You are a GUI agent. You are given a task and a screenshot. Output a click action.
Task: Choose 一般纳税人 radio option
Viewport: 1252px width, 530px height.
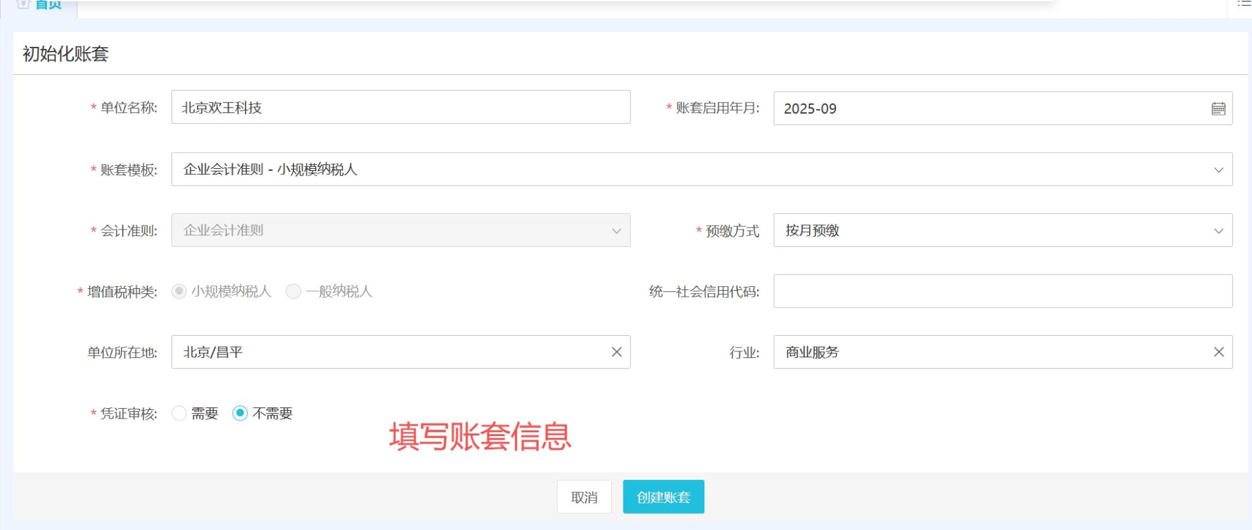pos(293,291)
